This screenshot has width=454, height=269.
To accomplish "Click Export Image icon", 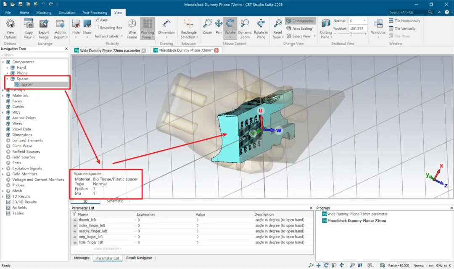I will pyautogui.click(x=44, y=24).
